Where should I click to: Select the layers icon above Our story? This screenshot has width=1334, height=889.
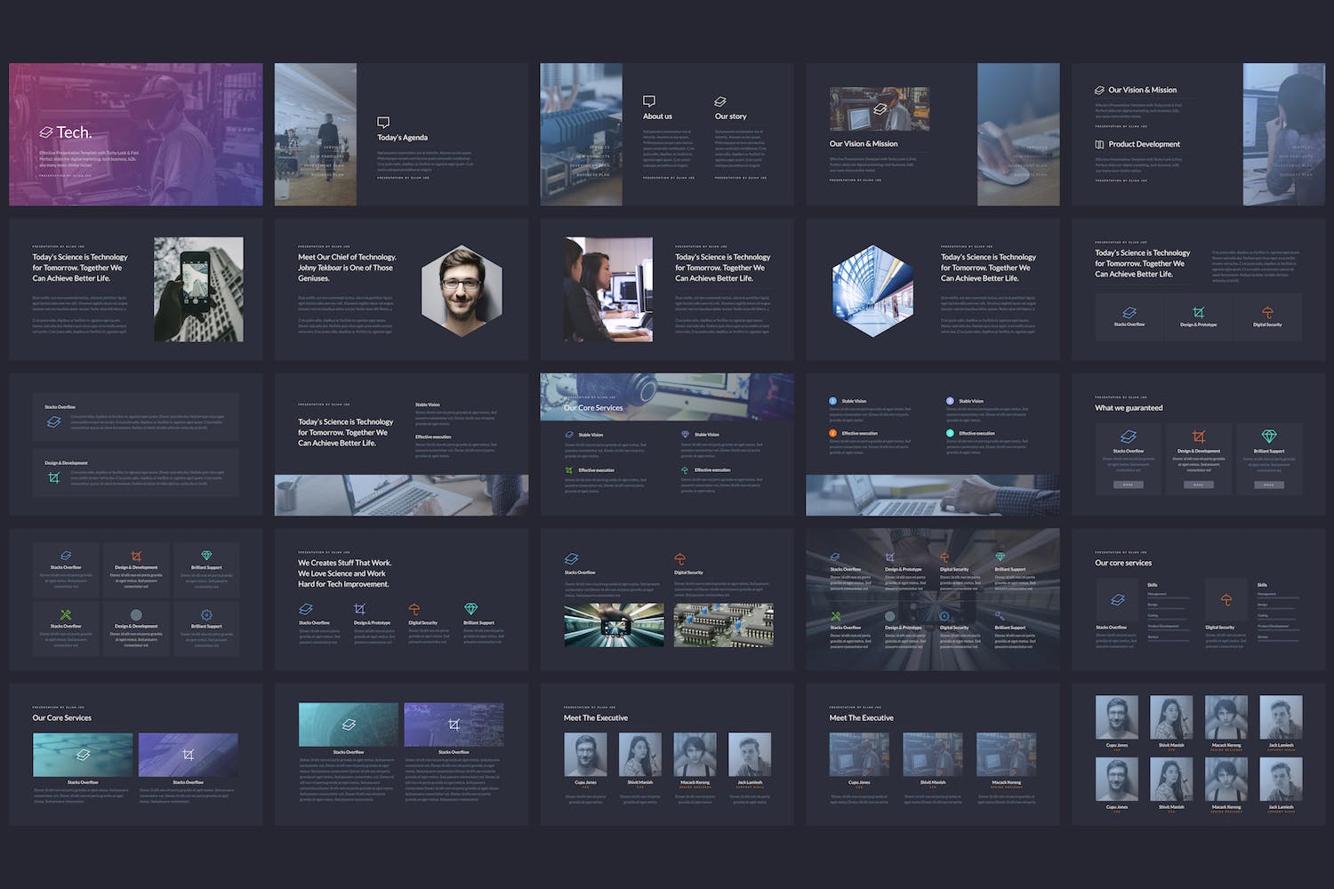coord(720,101)
